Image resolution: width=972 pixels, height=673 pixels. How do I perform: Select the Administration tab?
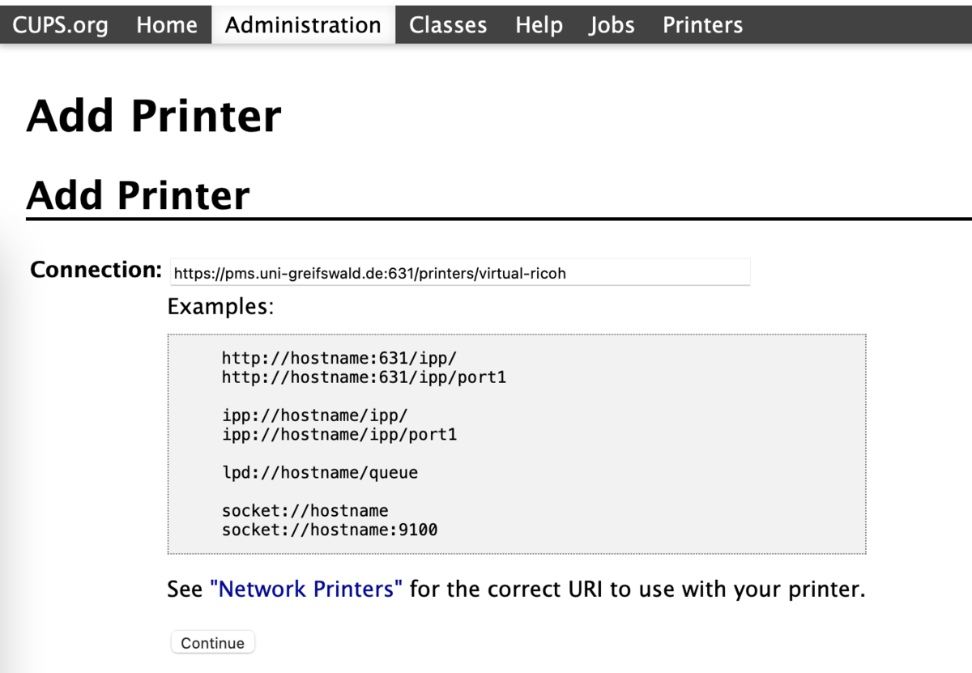click(x=303, y=25)
